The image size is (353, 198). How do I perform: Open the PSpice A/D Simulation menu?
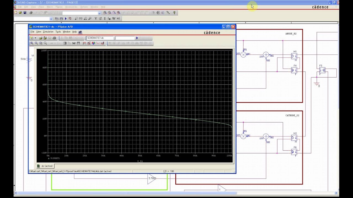tap(48, 32)
